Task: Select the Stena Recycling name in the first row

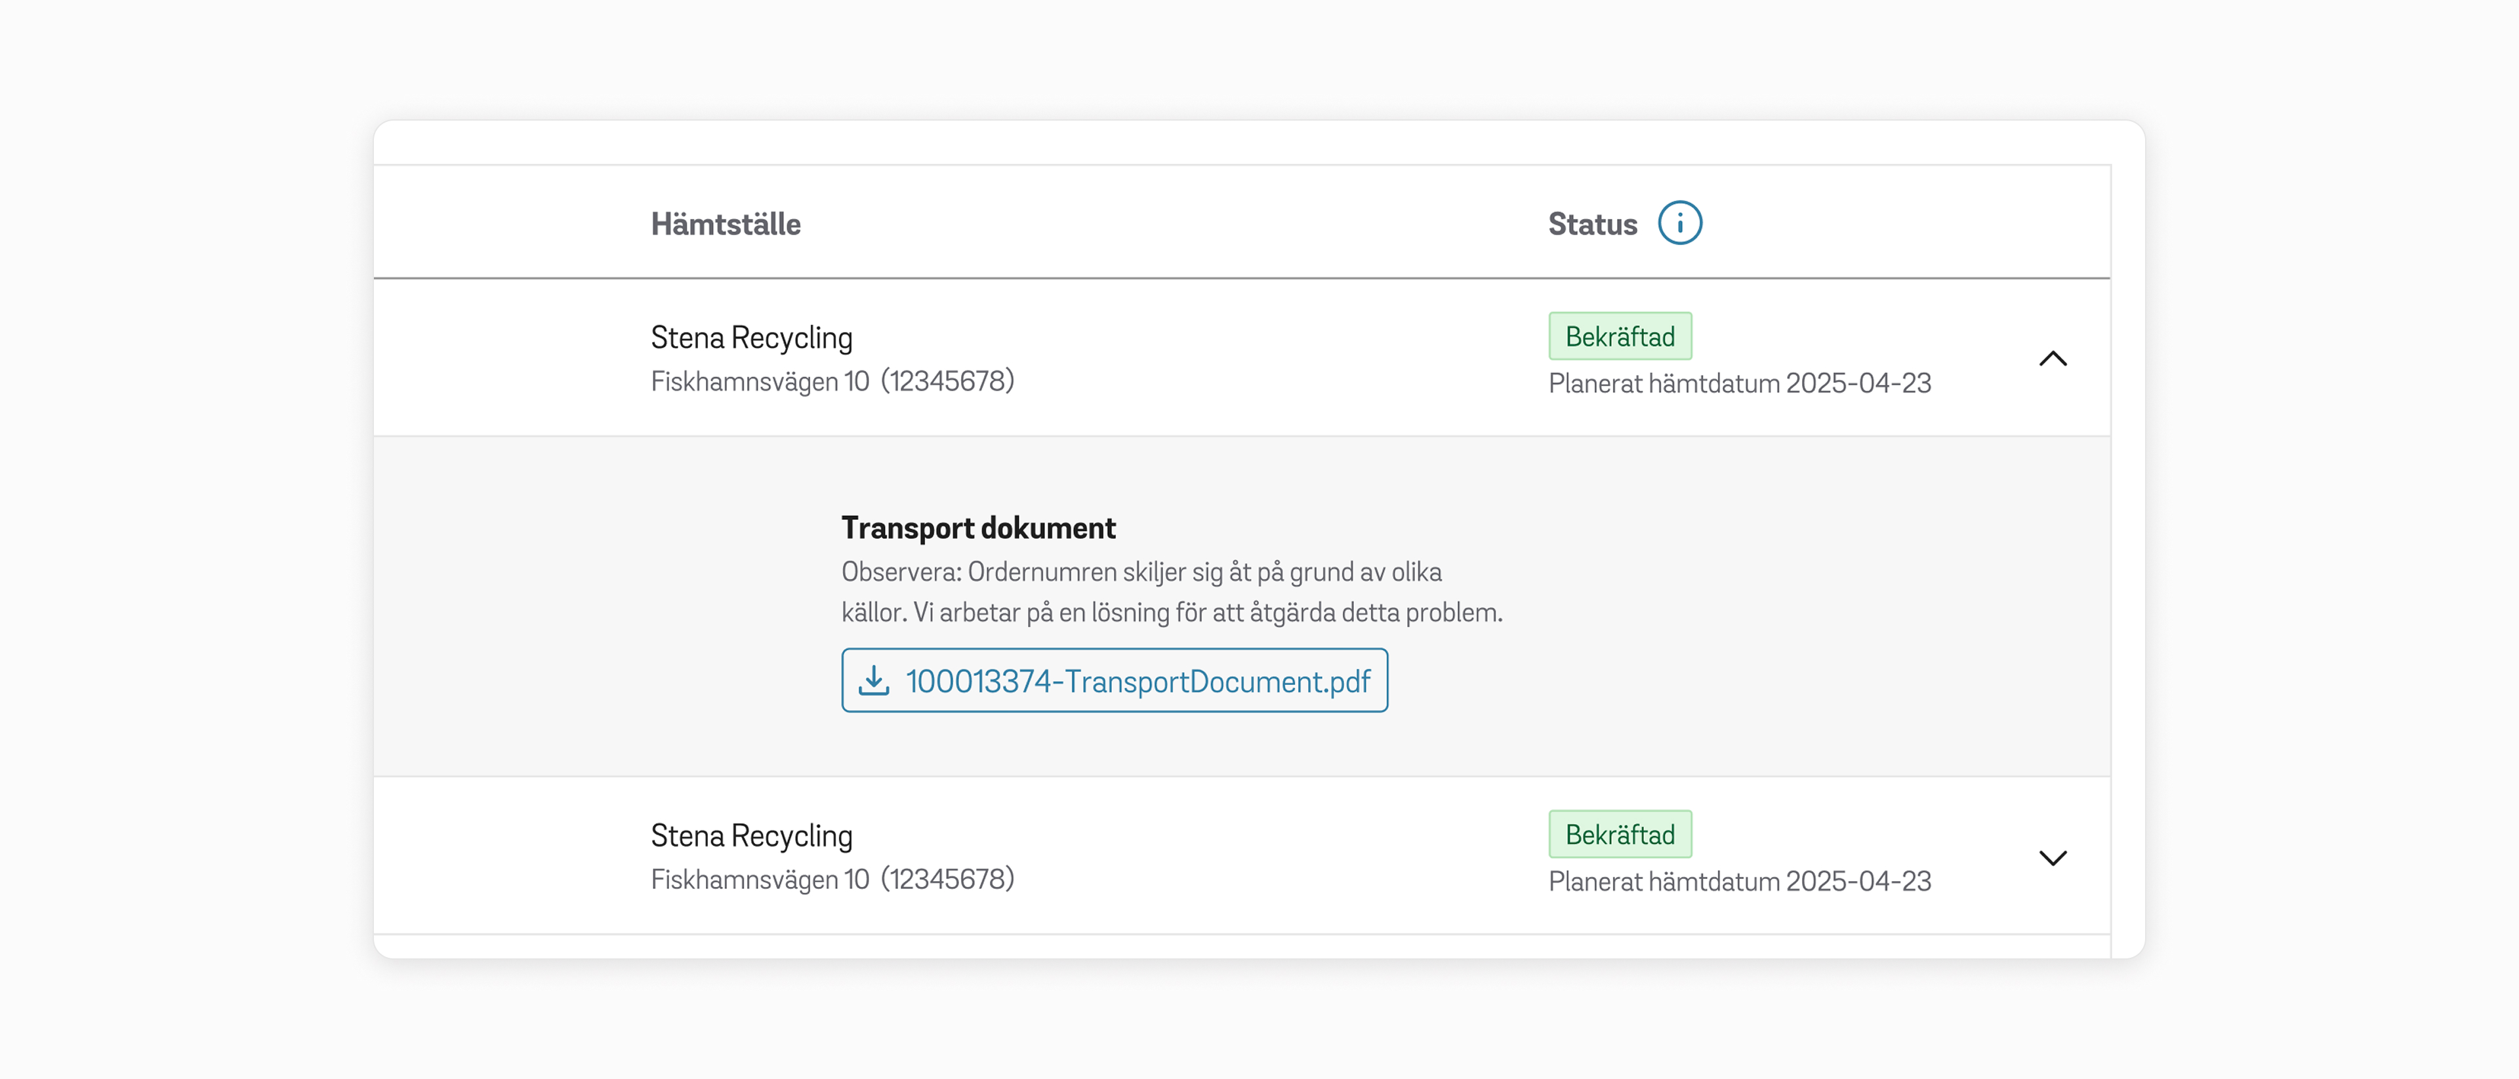Action: (x=751, y=337)
